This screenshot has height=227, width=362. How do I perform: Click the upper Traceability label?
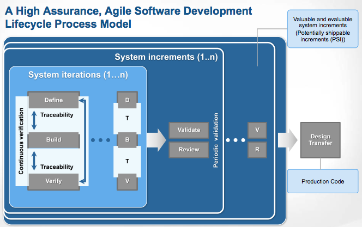pyautogui.click(x=57, y=115)
